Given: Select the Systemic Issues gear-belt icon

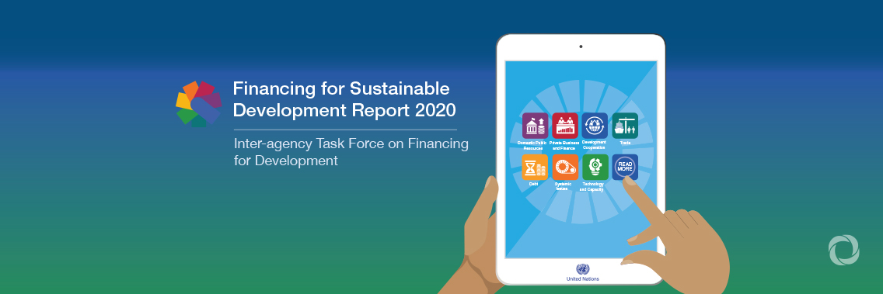Looking at the screenshot, I should click(565, 167).
